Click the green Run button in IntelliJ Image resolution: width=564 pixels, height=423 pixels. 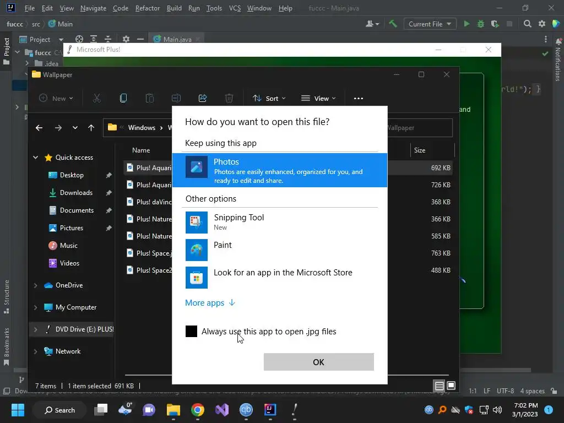[x=467, y=24]
